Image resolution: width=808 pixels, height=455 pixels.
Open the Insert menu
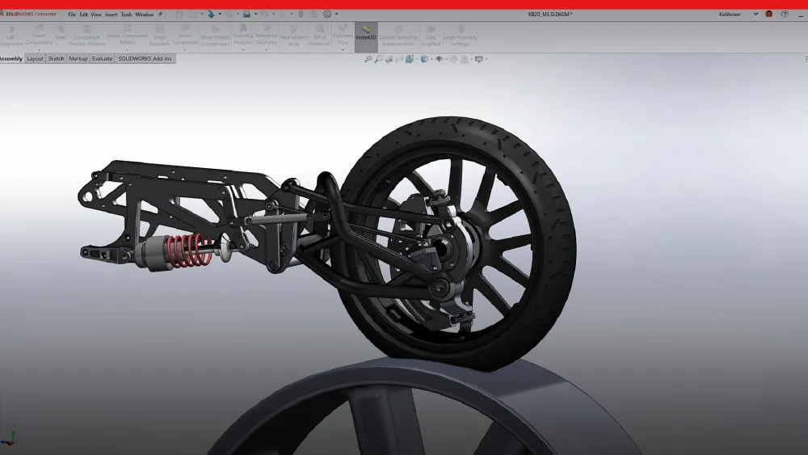click(112, 15)
